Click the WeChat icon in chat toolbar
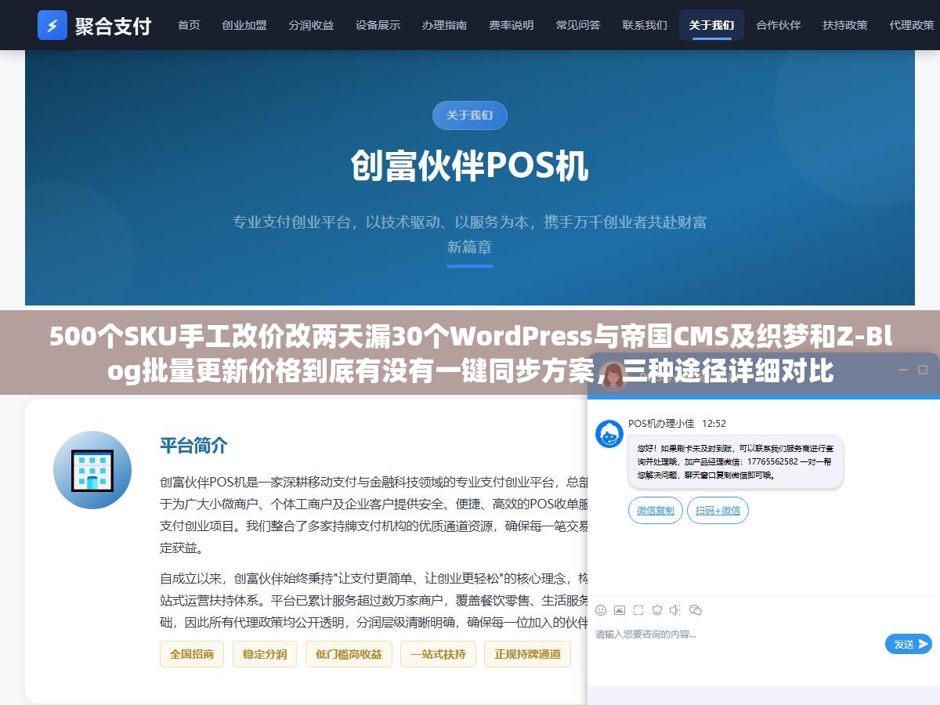 pos(695,609)
